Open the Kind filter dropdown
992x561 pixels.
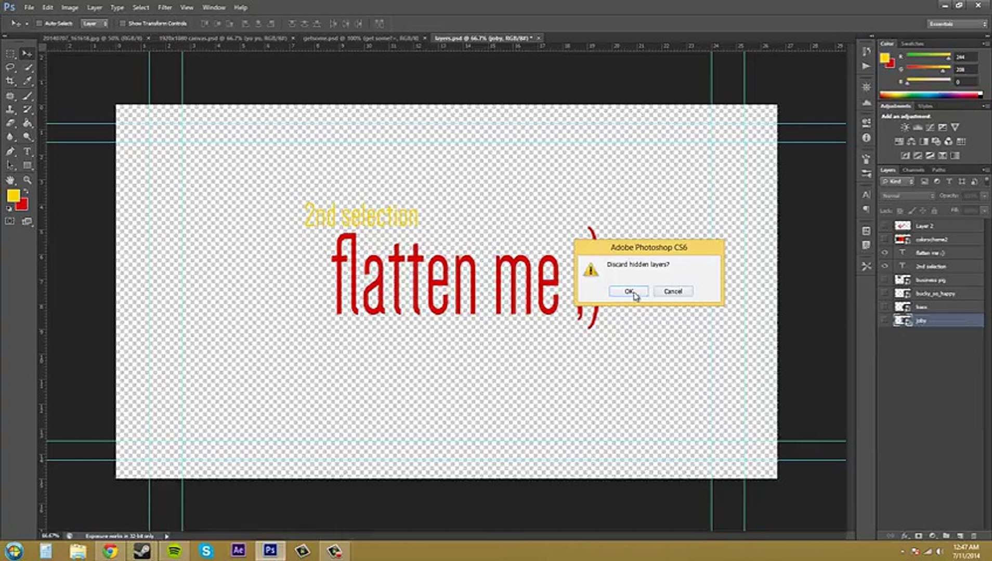(897, 181)
